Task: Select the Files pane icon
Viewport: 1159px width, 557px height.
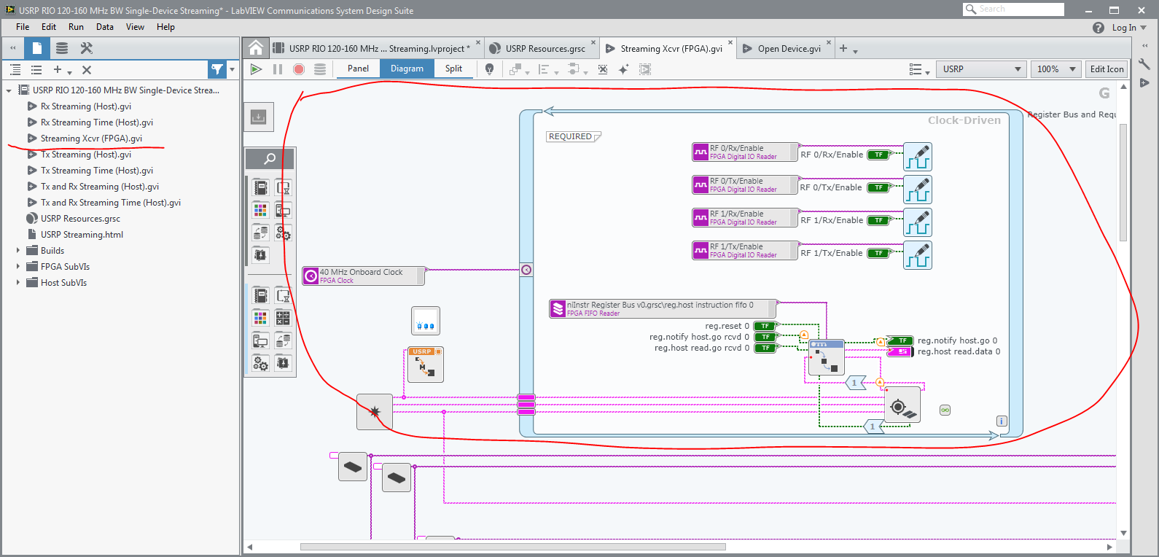Action: click(37, 48)
